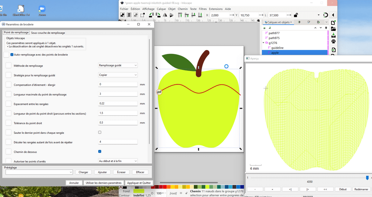The image size is (372, 197).
Task: Lower selection to bottom
Action: tap(200, 15)
